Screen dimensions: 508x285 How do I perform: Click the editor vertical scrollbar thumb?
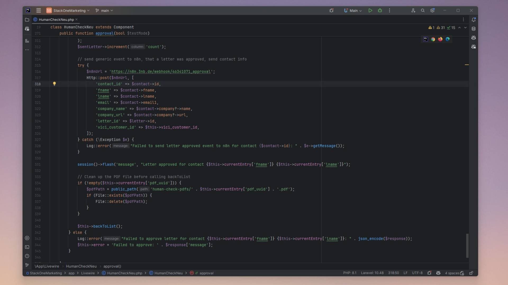(467, 245)
